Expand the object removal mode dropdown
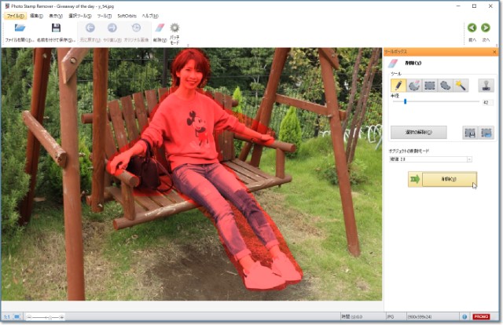 (469, 159)
